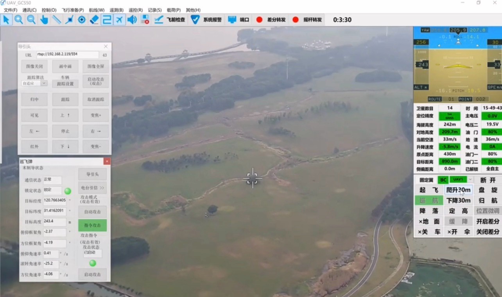
Task: Click the route path toolbar icon
Action: click(x=107, y=20)
